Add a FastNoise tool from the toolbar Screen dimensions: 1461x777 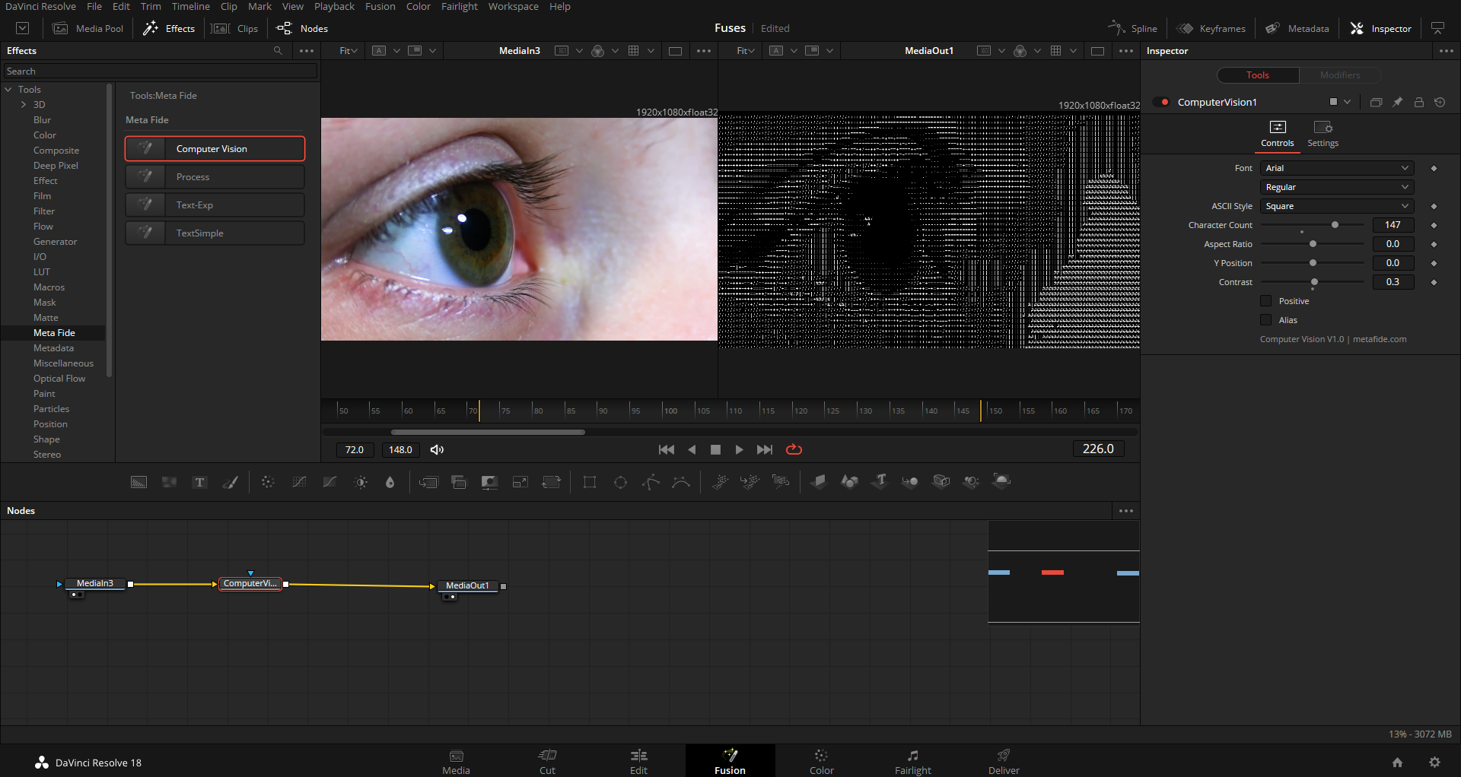point(169,482)
